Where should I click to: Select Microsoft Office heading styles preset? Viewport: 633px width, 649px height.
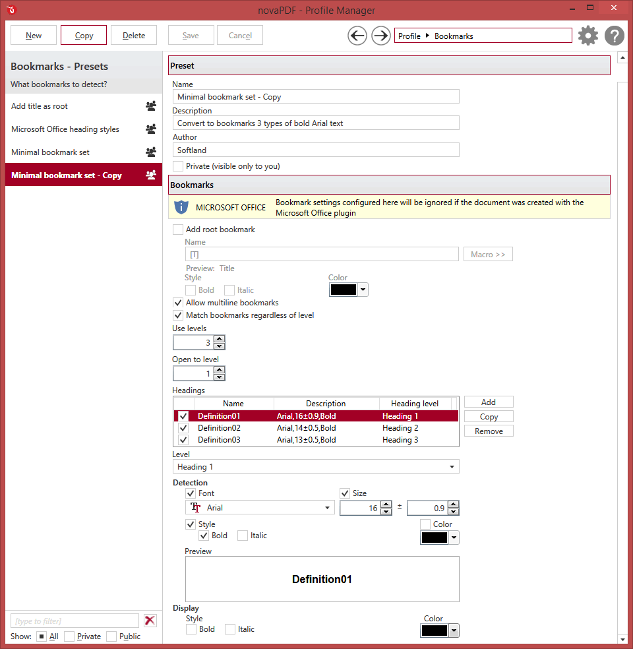(x=84, y=129)
